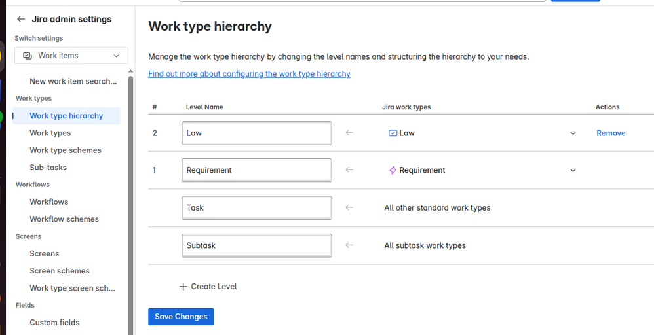
Task: Click the arrow icon next to Law level
Action: pos(349,133)
